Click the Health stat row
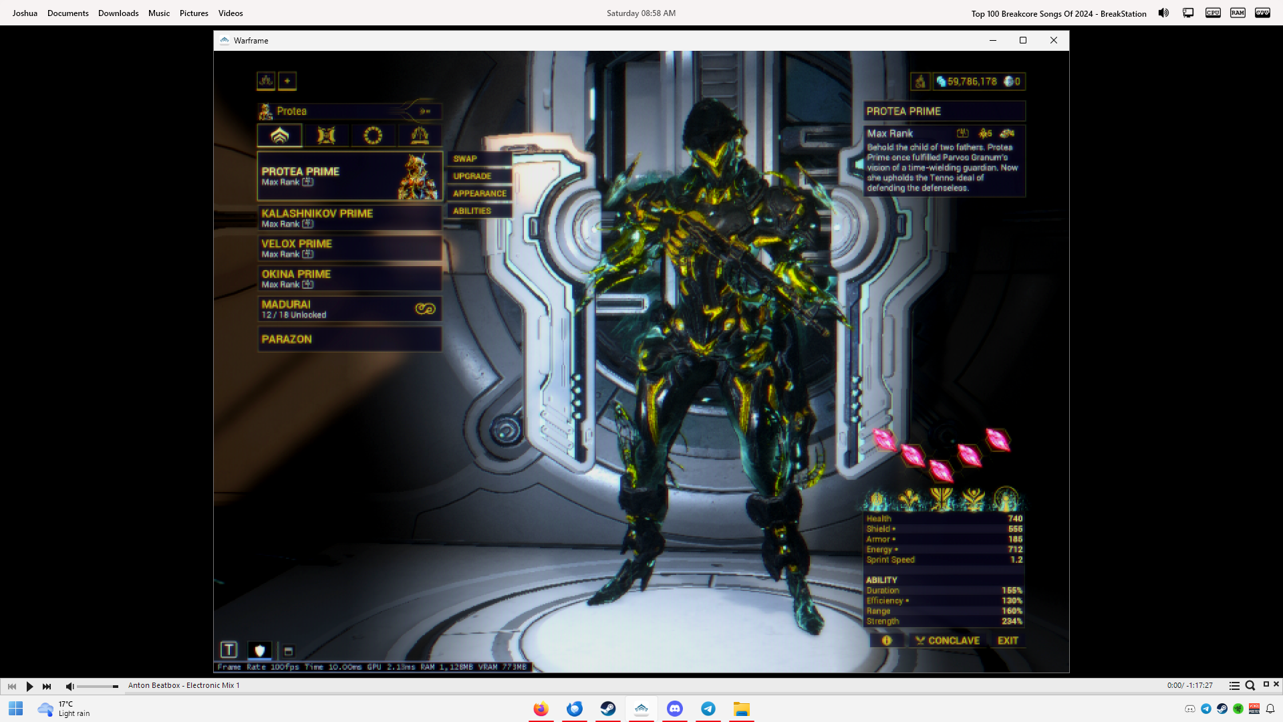 click(944, 519)
